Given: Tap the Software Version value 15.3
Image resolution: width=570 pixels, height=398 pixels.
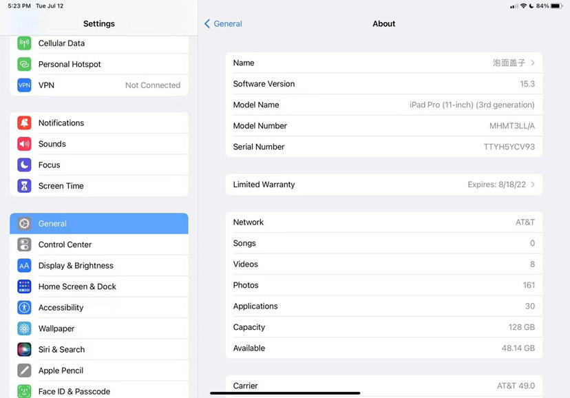Looking at the screenshot, I should (x=527, y=84).
